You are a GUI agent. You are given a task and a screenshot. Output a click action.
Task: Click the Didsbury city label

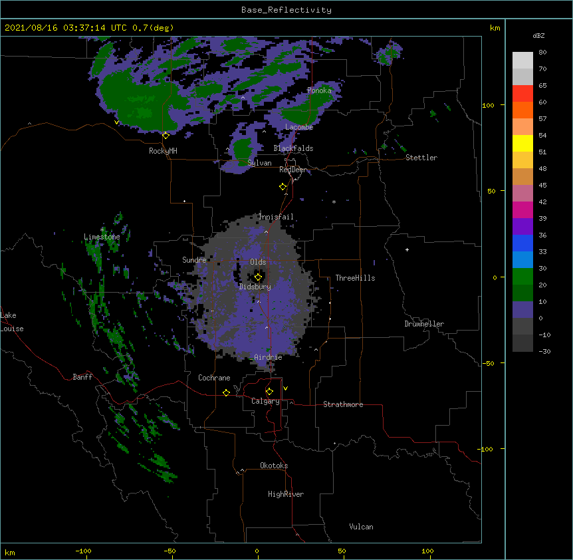(x=255, y=287)
